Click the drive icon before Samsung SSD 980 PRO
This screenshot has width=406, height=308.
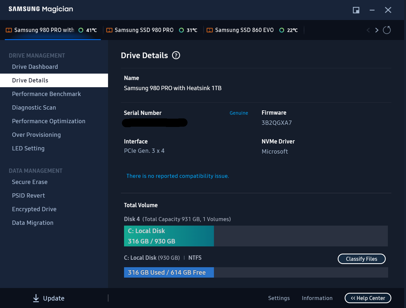pyautogui.click(x=109, y=30)
